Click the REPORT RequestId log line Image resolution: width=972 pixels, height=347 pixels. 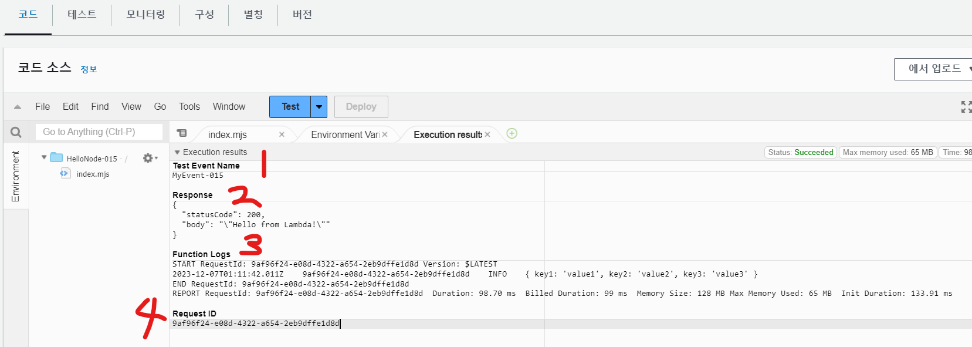tap(562, 294)
